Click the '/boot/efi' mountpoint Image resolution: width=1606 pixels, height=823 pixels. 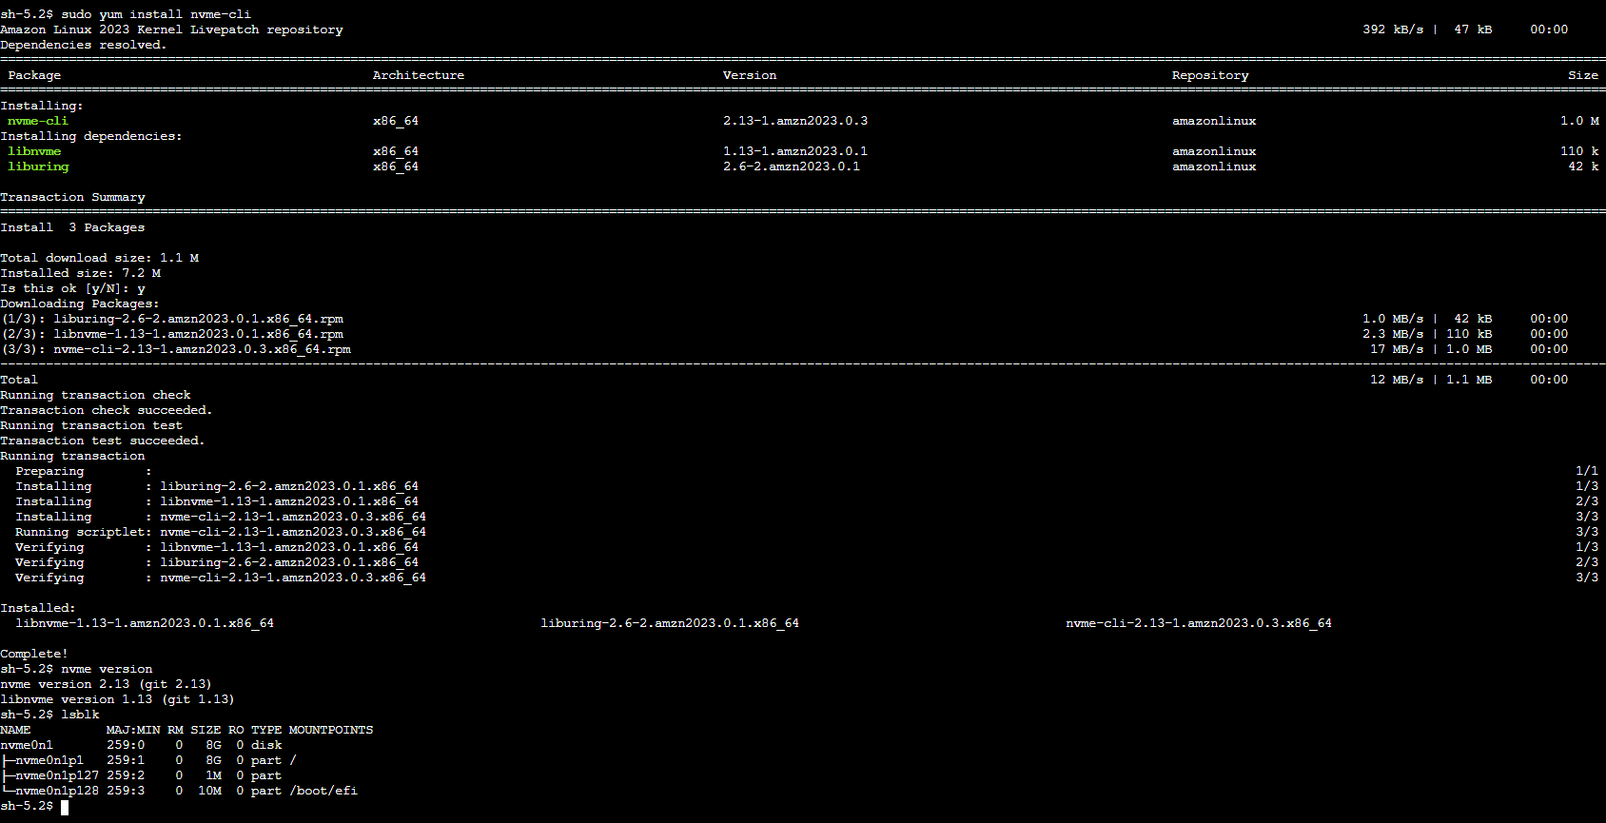tap(323, 791)
